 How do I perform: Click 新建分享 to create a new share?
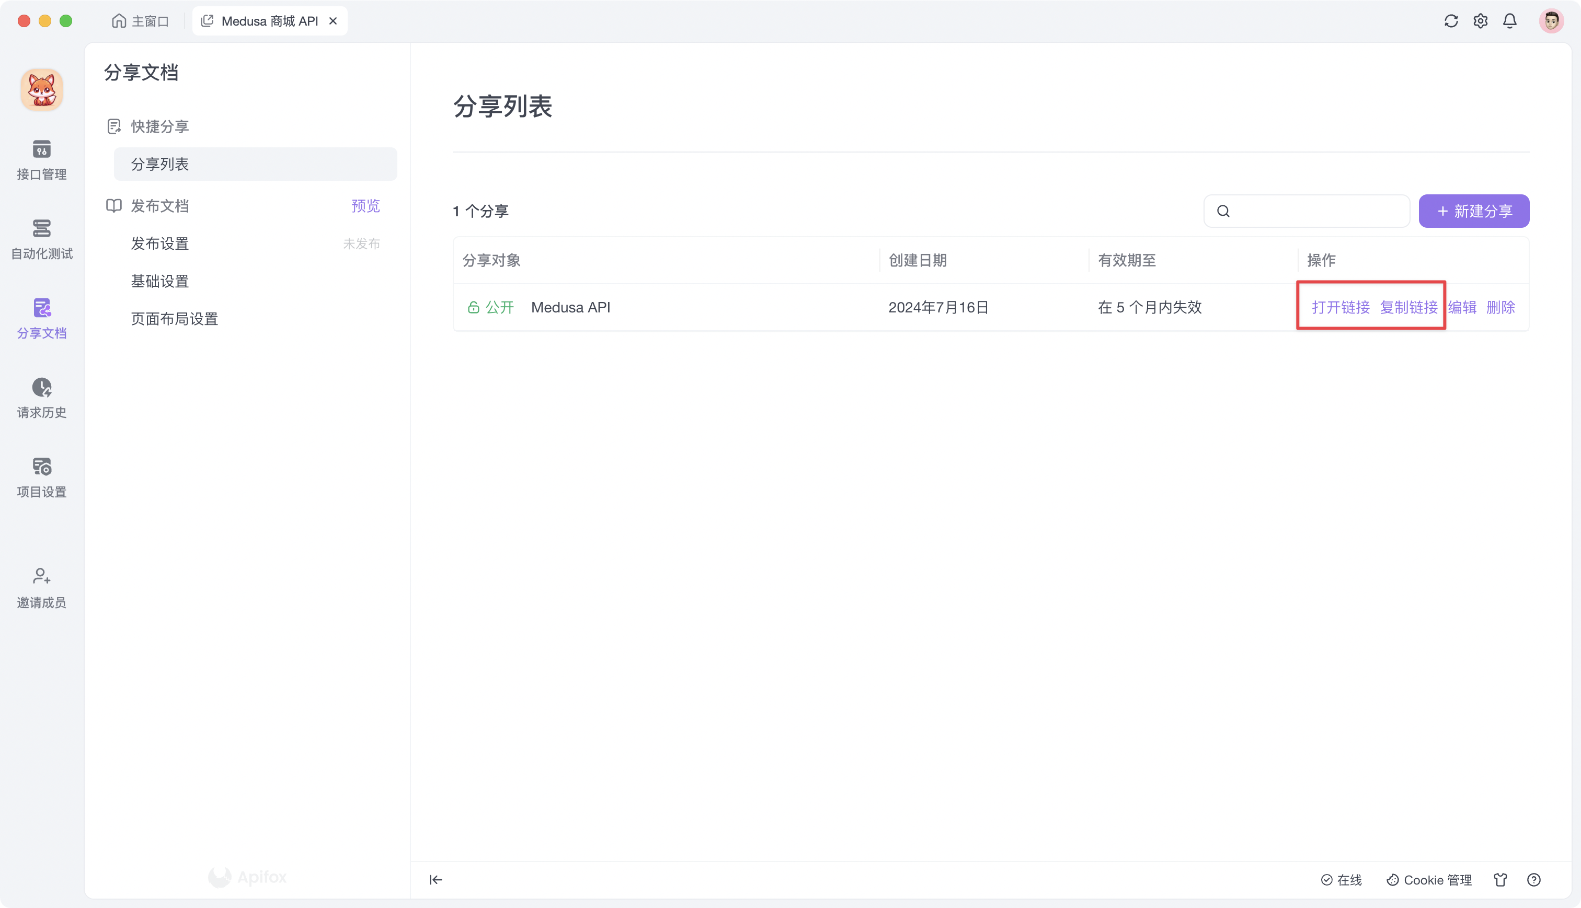point(1474,211)
